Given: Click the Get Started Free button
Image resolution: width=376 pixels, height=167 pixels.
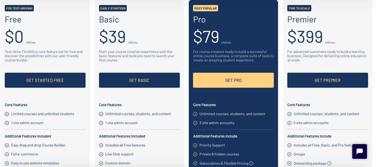Looking at the screenshot, I should (45, 80).
